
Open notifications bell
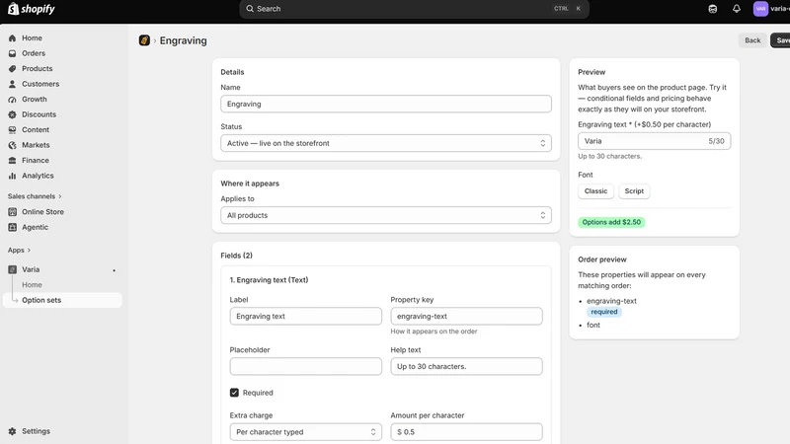coord(737,9)
